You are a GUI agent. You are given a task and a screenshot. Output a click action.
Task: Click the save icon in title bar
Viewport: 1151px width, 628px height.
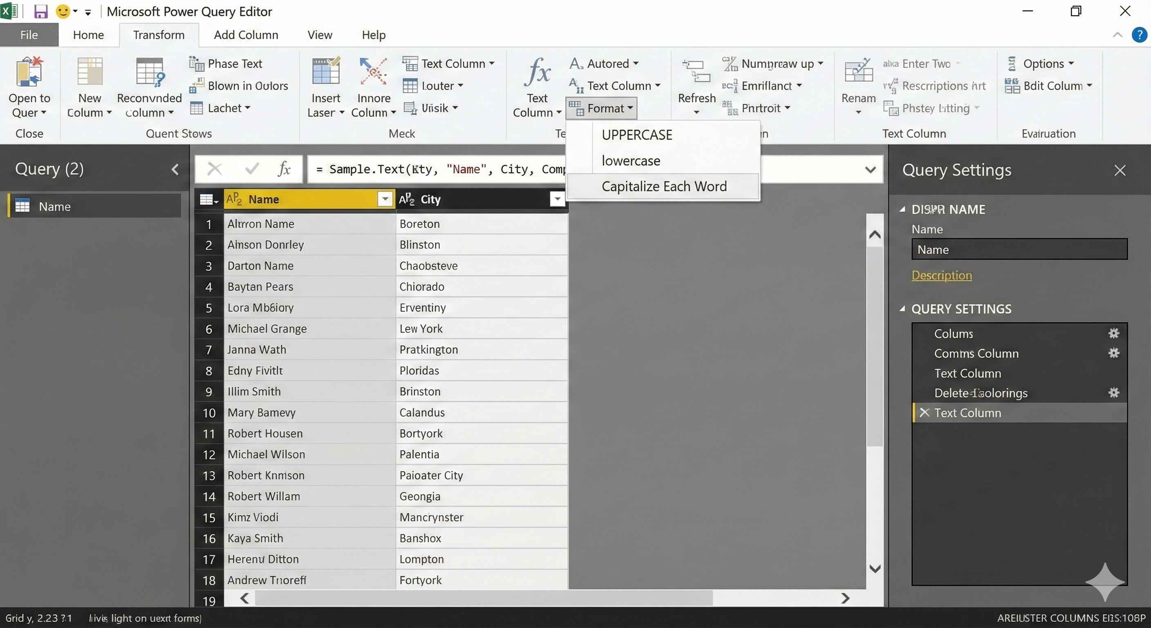coord(40,11)
